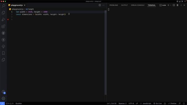Toggle the breakpoint dot on line 4

[8, 20]
